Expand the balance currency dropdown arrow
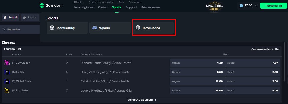The height and width of the screenshot is (104, 288). tap(256, 6)
